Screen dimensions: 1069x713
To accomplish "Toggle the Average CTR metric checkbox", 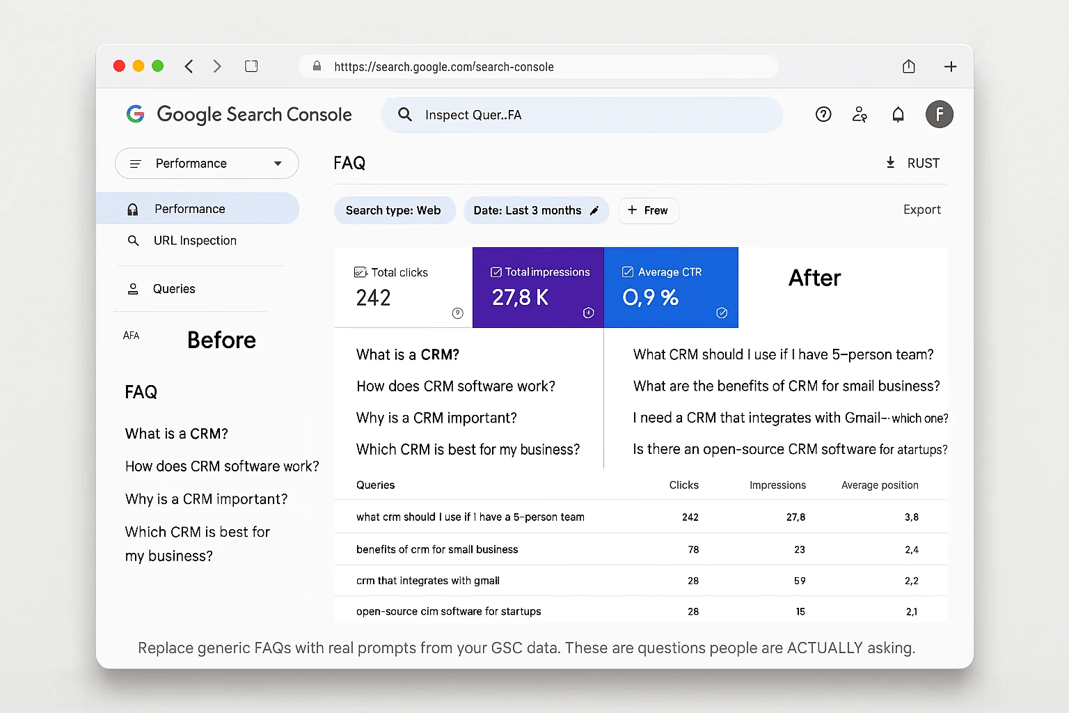I will pyautogui.click(x=627, y=272).
